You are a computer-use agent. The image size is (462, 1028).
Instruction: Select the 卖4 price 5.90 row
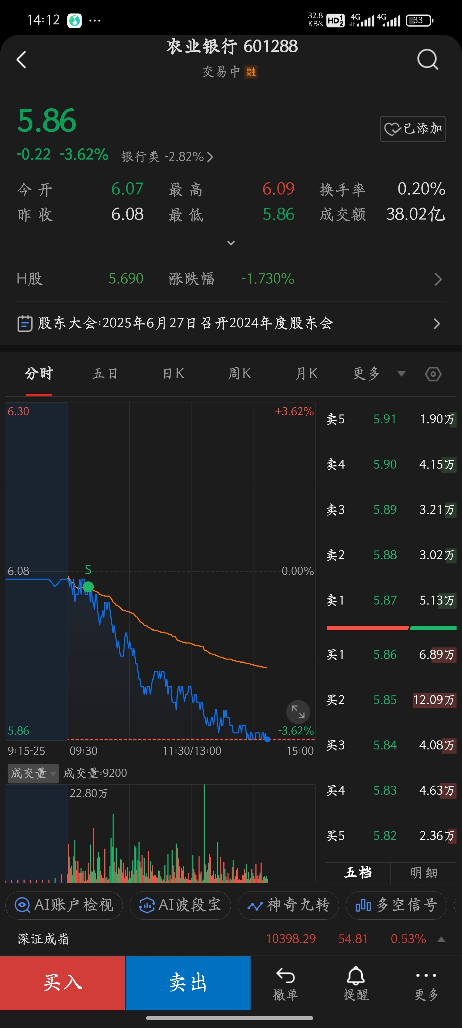(x=391, y=464)
